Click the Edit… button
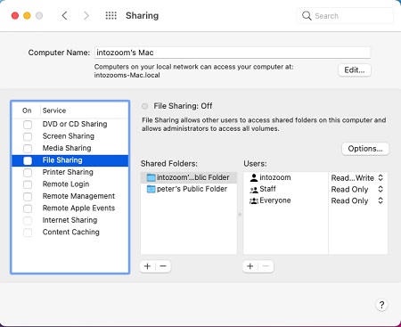Screen dimensions: 401x327 (x=355, y=70)
